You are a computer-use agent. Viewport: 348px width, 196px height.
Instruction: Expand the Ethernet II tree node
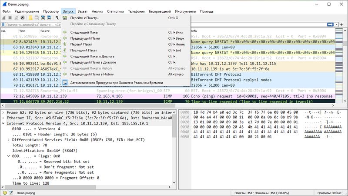click(3, 118)
